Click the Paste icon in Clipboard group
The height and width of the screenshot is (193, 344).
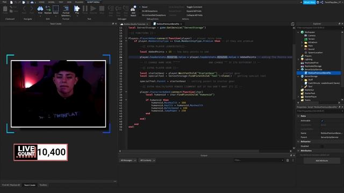point(5,9)
